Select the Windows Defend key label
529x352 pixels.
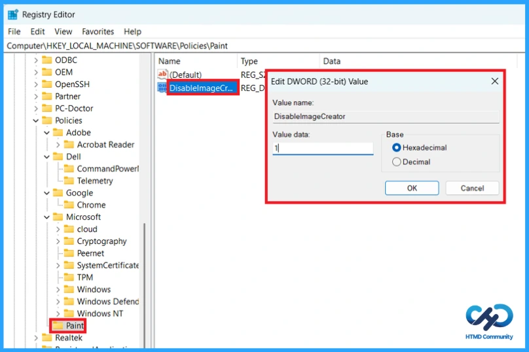[x=108, y=302]
